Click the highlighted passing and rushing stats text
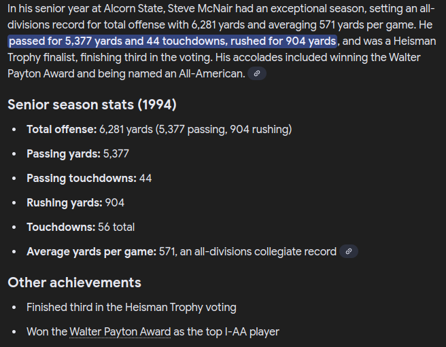Image resolution: width=446 pixels, height=347 pixels. tap(173, 41)
